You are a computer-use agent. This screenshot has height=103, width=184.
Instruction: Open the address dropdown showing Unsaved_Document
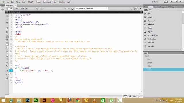(x=107, y=9)
